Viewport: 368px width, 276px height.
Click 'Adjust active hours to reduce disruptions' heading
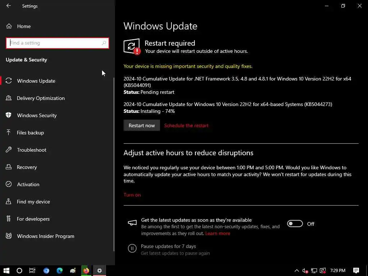[x=188, y=153]
